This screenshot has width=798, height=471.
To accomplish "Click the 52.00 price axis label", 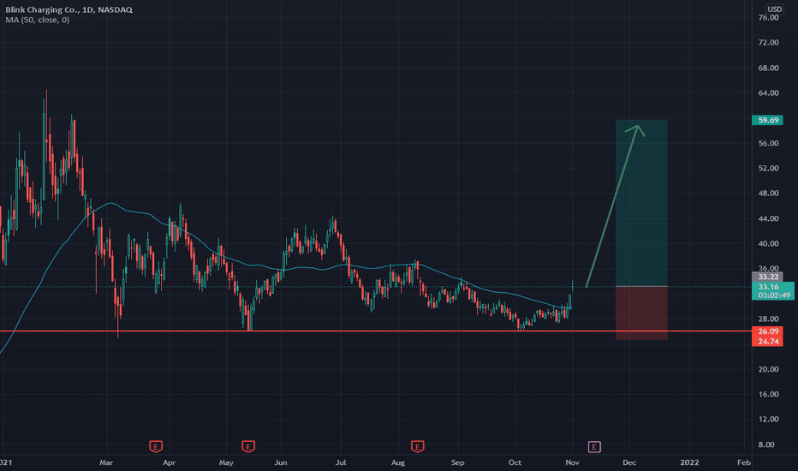I will pos(768,168).
